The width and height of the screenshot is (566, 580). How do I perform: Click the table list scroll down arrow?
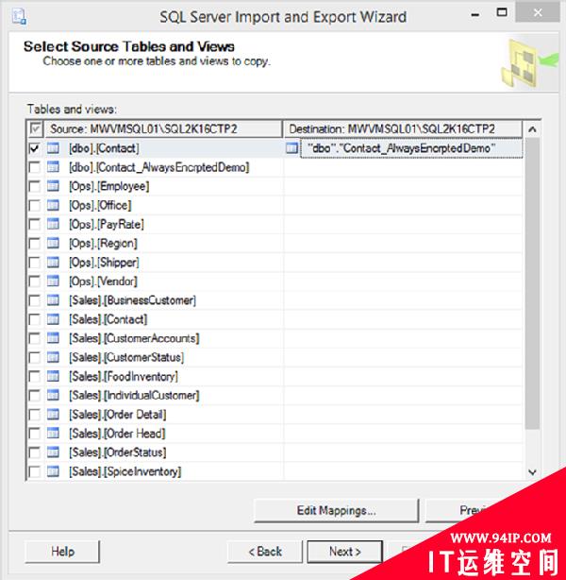[x=532, y=472]
